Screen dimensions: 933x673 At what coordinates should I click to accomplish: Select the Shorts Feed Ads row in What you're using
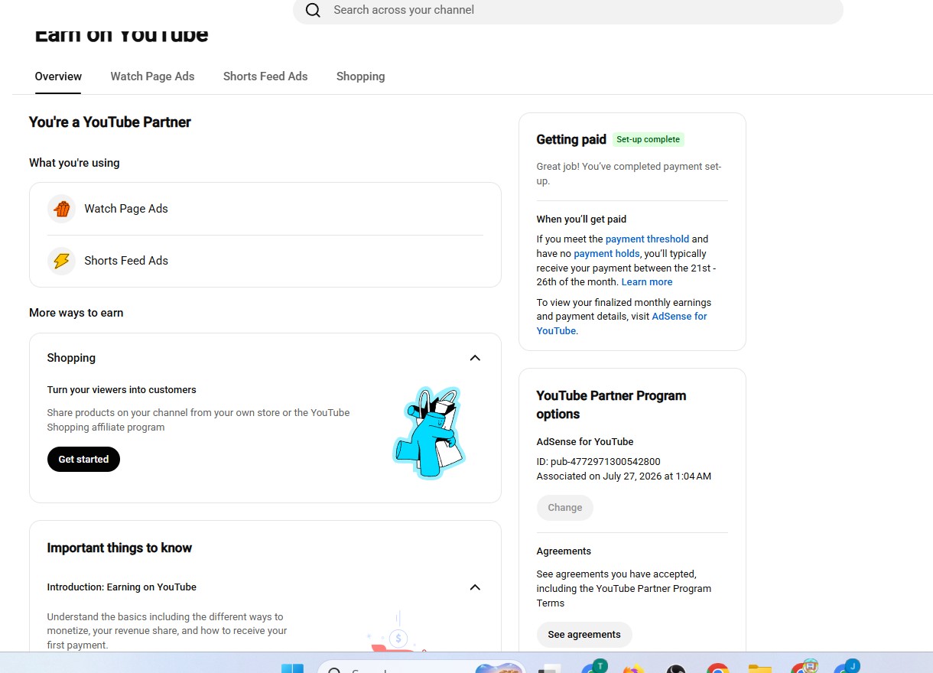(x=265, y=261)
